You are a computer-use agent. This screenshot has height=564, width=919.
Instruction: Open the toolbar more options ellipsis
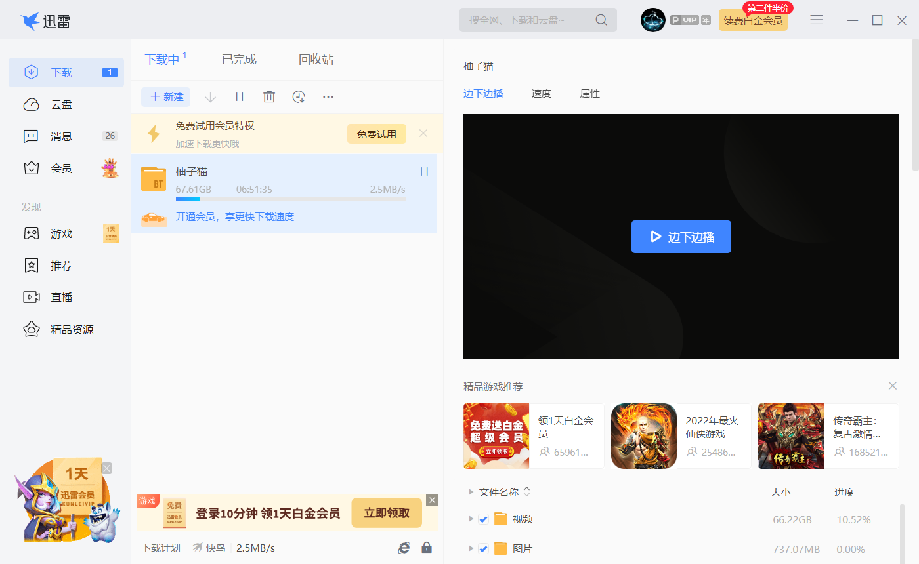click(328, 97)
